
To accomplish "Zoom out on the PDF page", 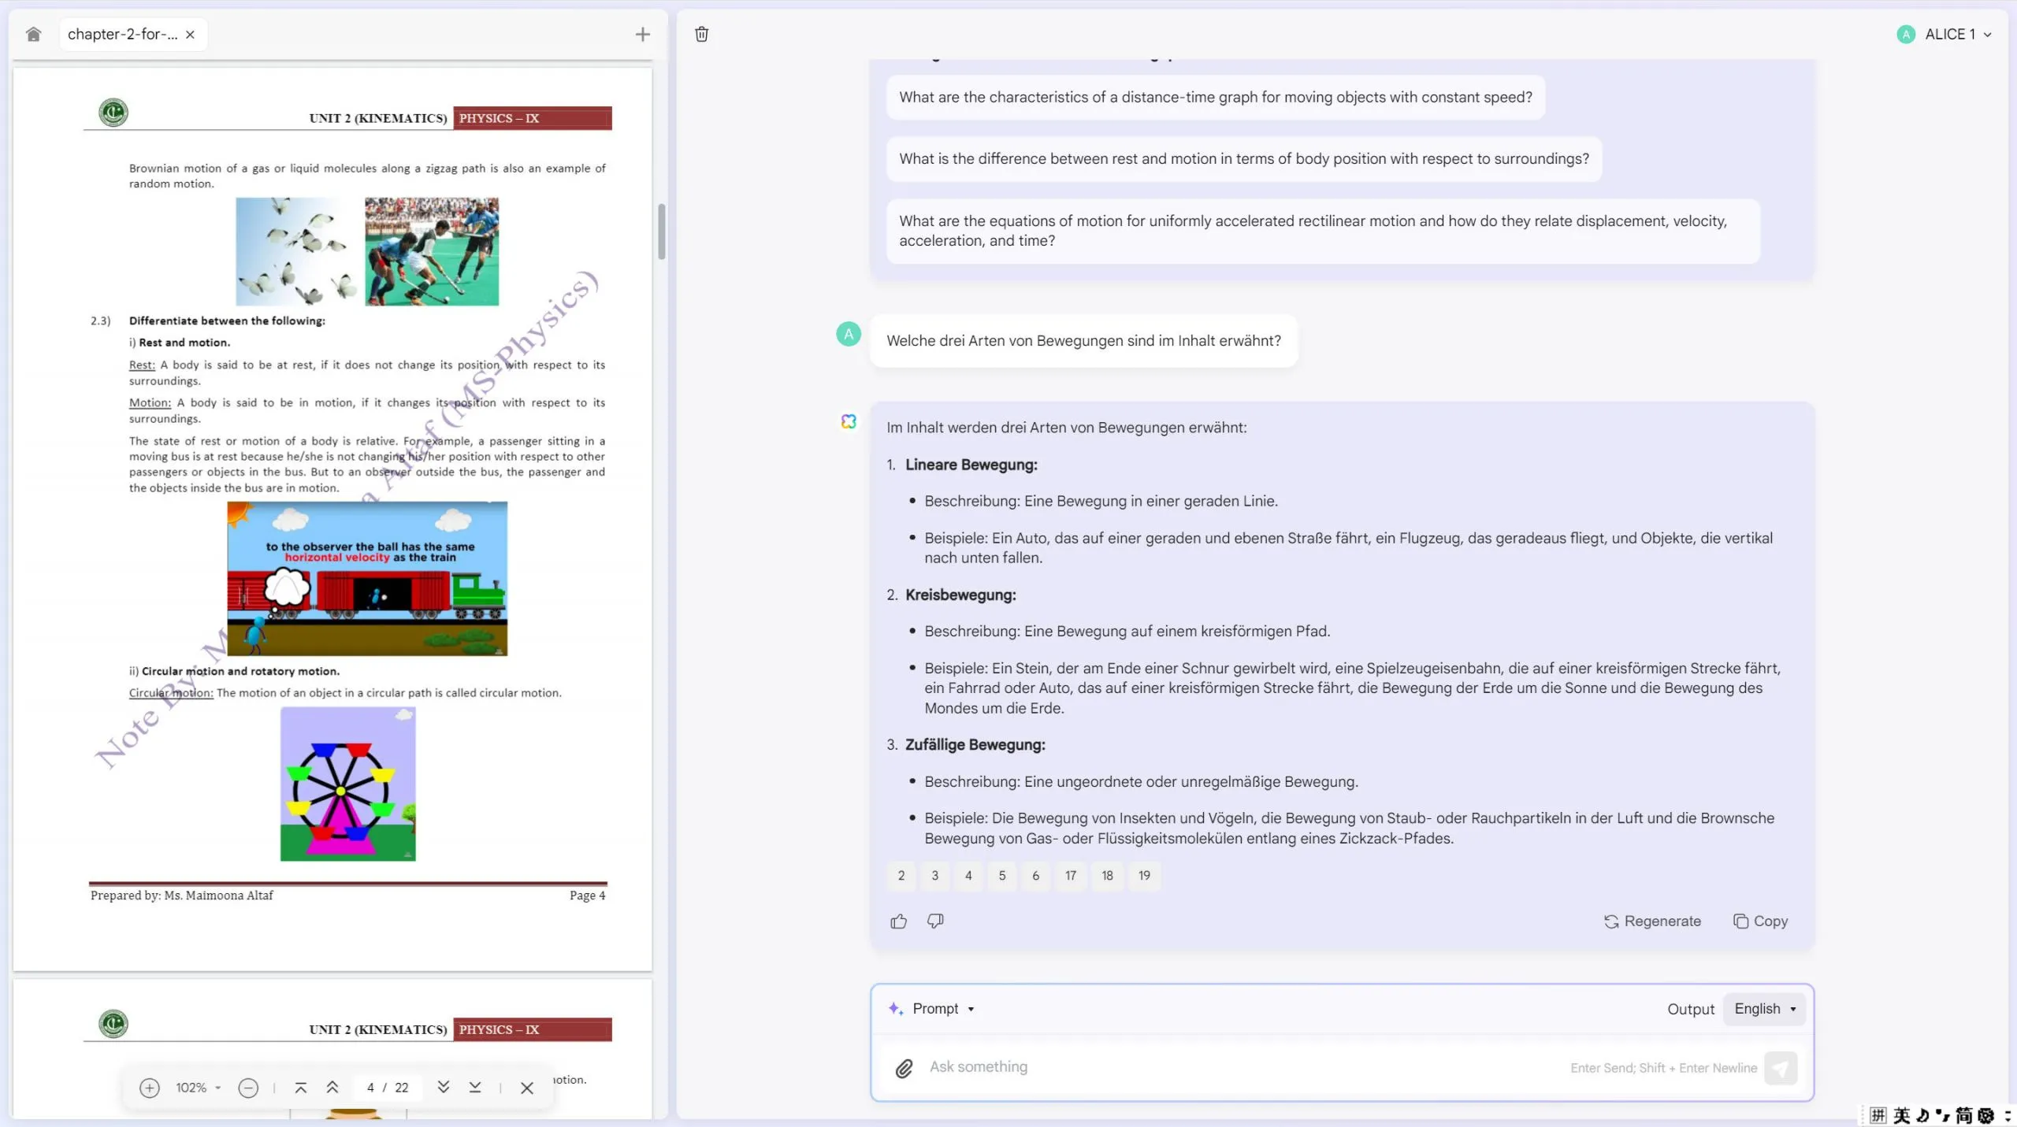I will pyautogui.click(x=247, y=1088).
